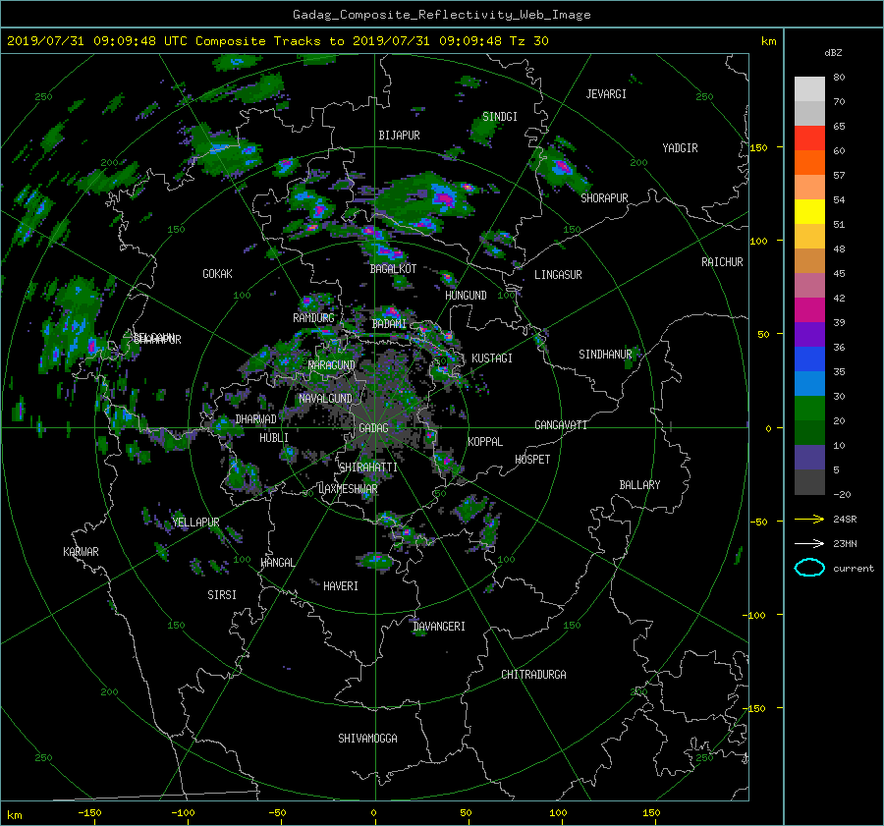The image size is (884, 826).
Task: Click the JEVARGI city label
Action: tap(606, 94)
